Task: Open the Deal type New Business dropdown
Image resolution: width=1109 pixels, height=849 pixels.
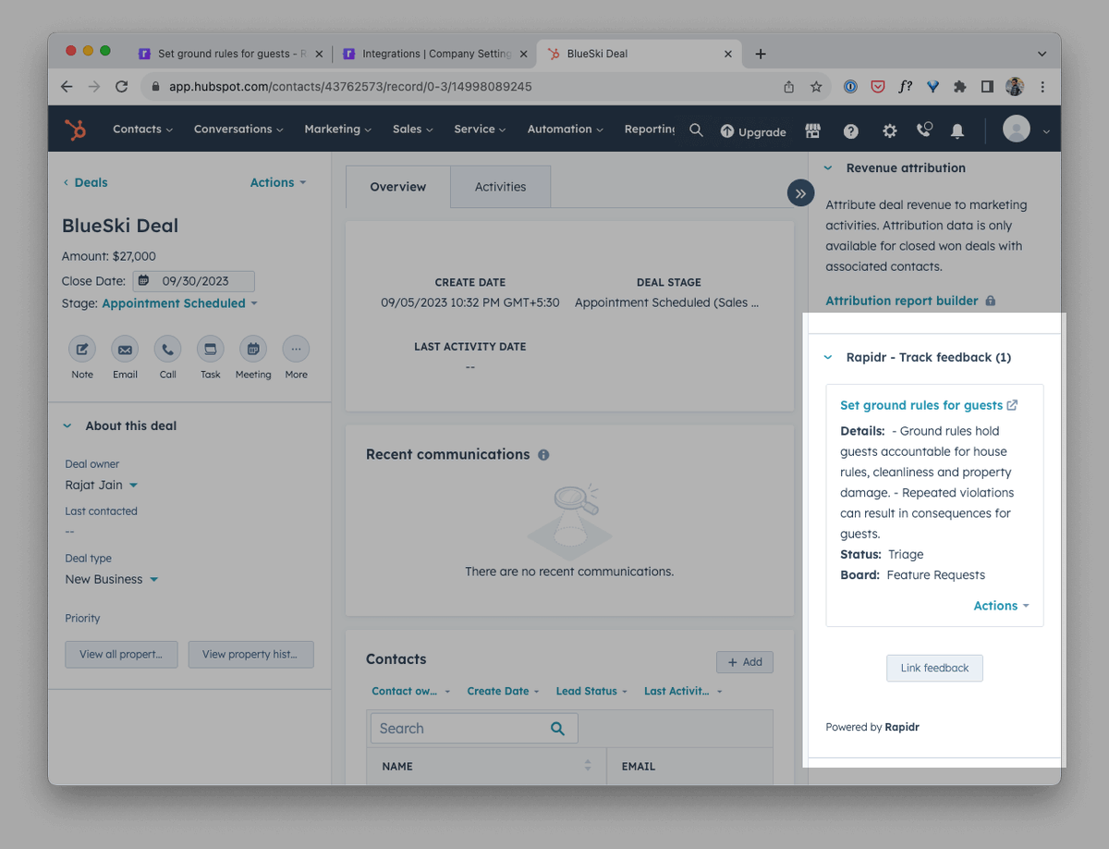Action: coord(112,579)
